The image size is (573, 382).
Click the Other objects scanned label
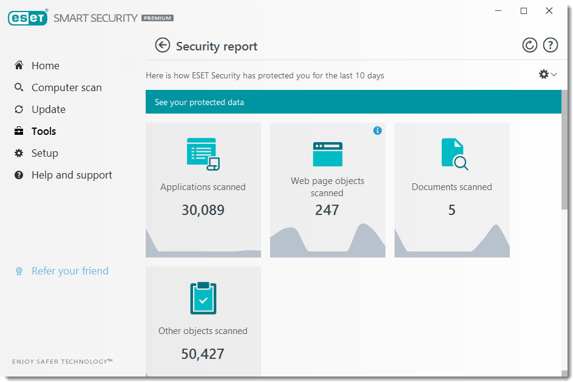(x=203, y=331)
